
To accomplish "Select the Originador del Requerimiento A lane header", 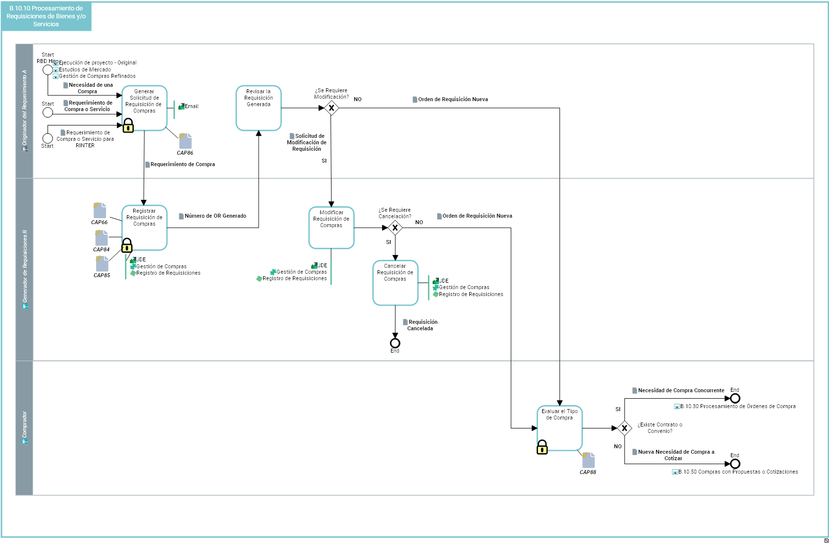I will 24,111.
